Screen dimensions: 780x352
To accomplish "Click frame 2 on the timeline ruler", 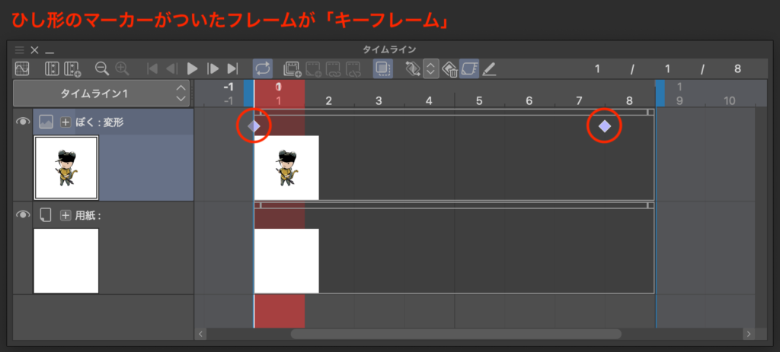I will pyautogui.click(x=328, y=101).
